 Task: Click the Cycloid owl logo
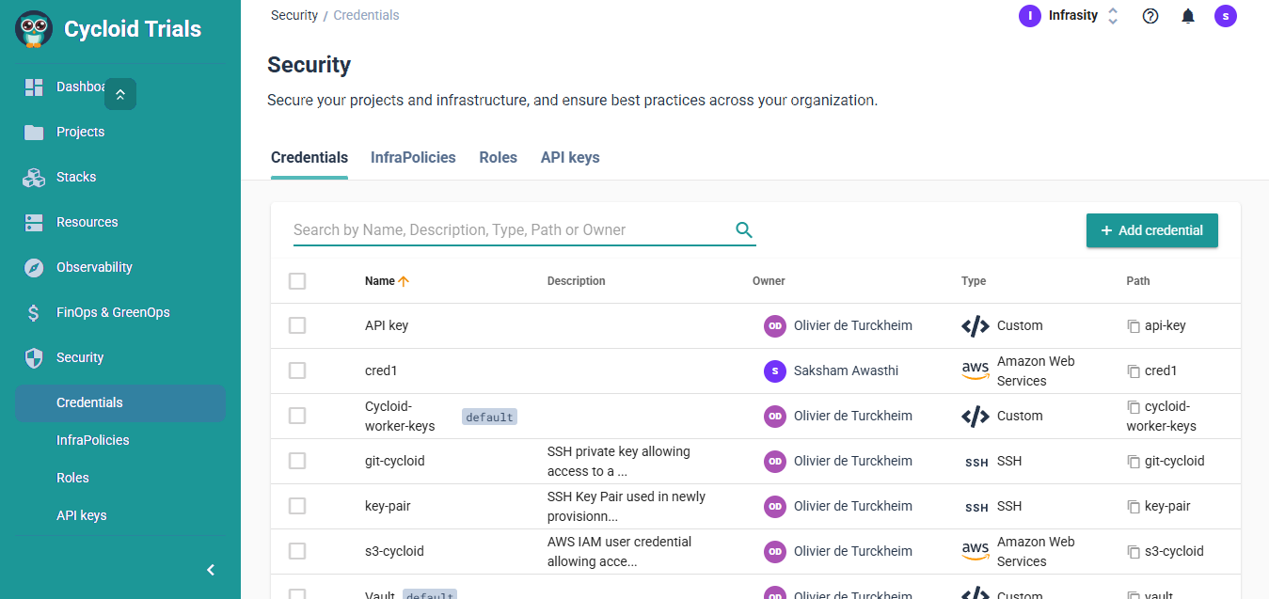(34, 29)
